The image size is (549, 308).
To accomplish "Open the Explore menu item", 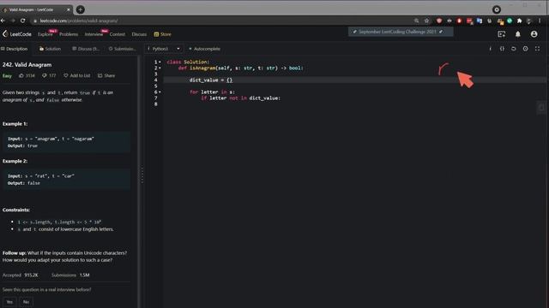I will (45, 34).
